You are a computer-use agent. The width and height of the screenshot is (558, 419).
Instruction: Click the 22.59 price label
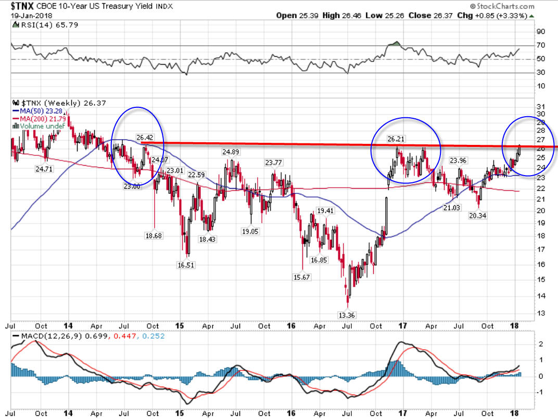coord(196,175)
